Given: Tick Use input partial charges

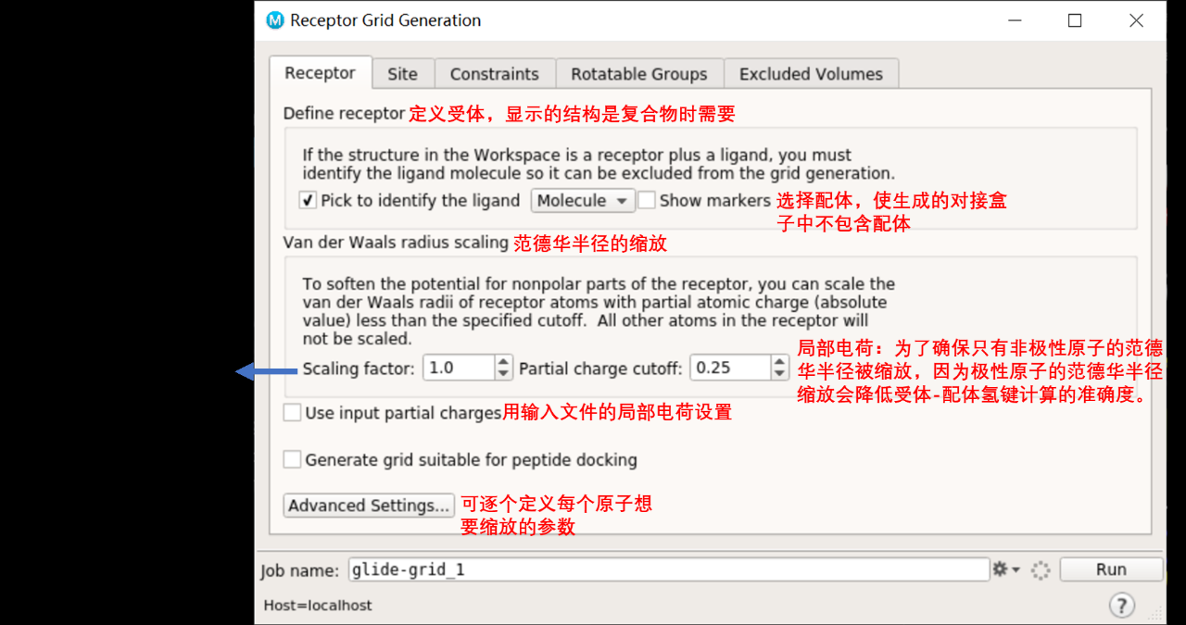Looking at the screenshot, I should click(x=292, y=412).
